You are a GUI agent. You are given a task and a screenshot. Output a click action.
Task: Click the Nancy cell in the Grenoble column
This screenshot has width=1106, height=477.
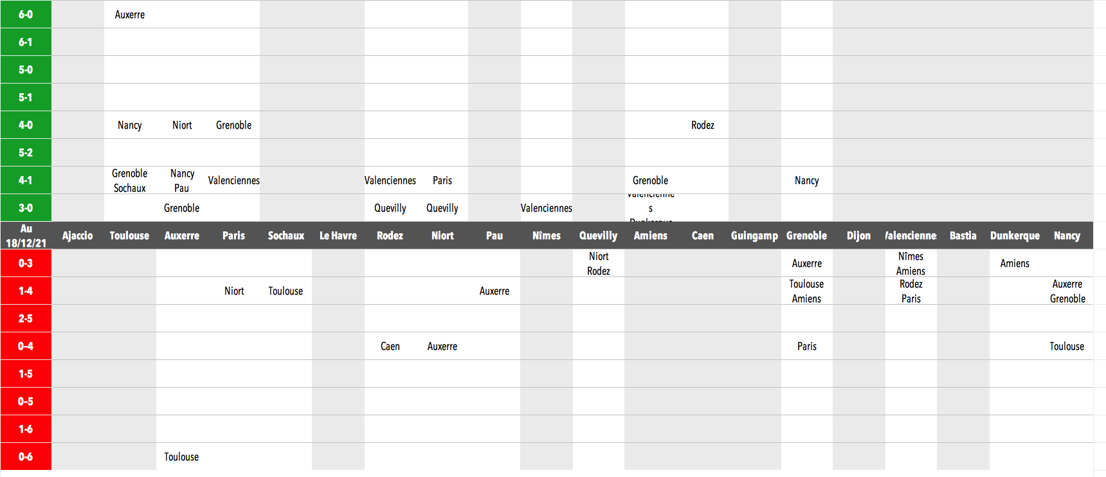[807, 180]
